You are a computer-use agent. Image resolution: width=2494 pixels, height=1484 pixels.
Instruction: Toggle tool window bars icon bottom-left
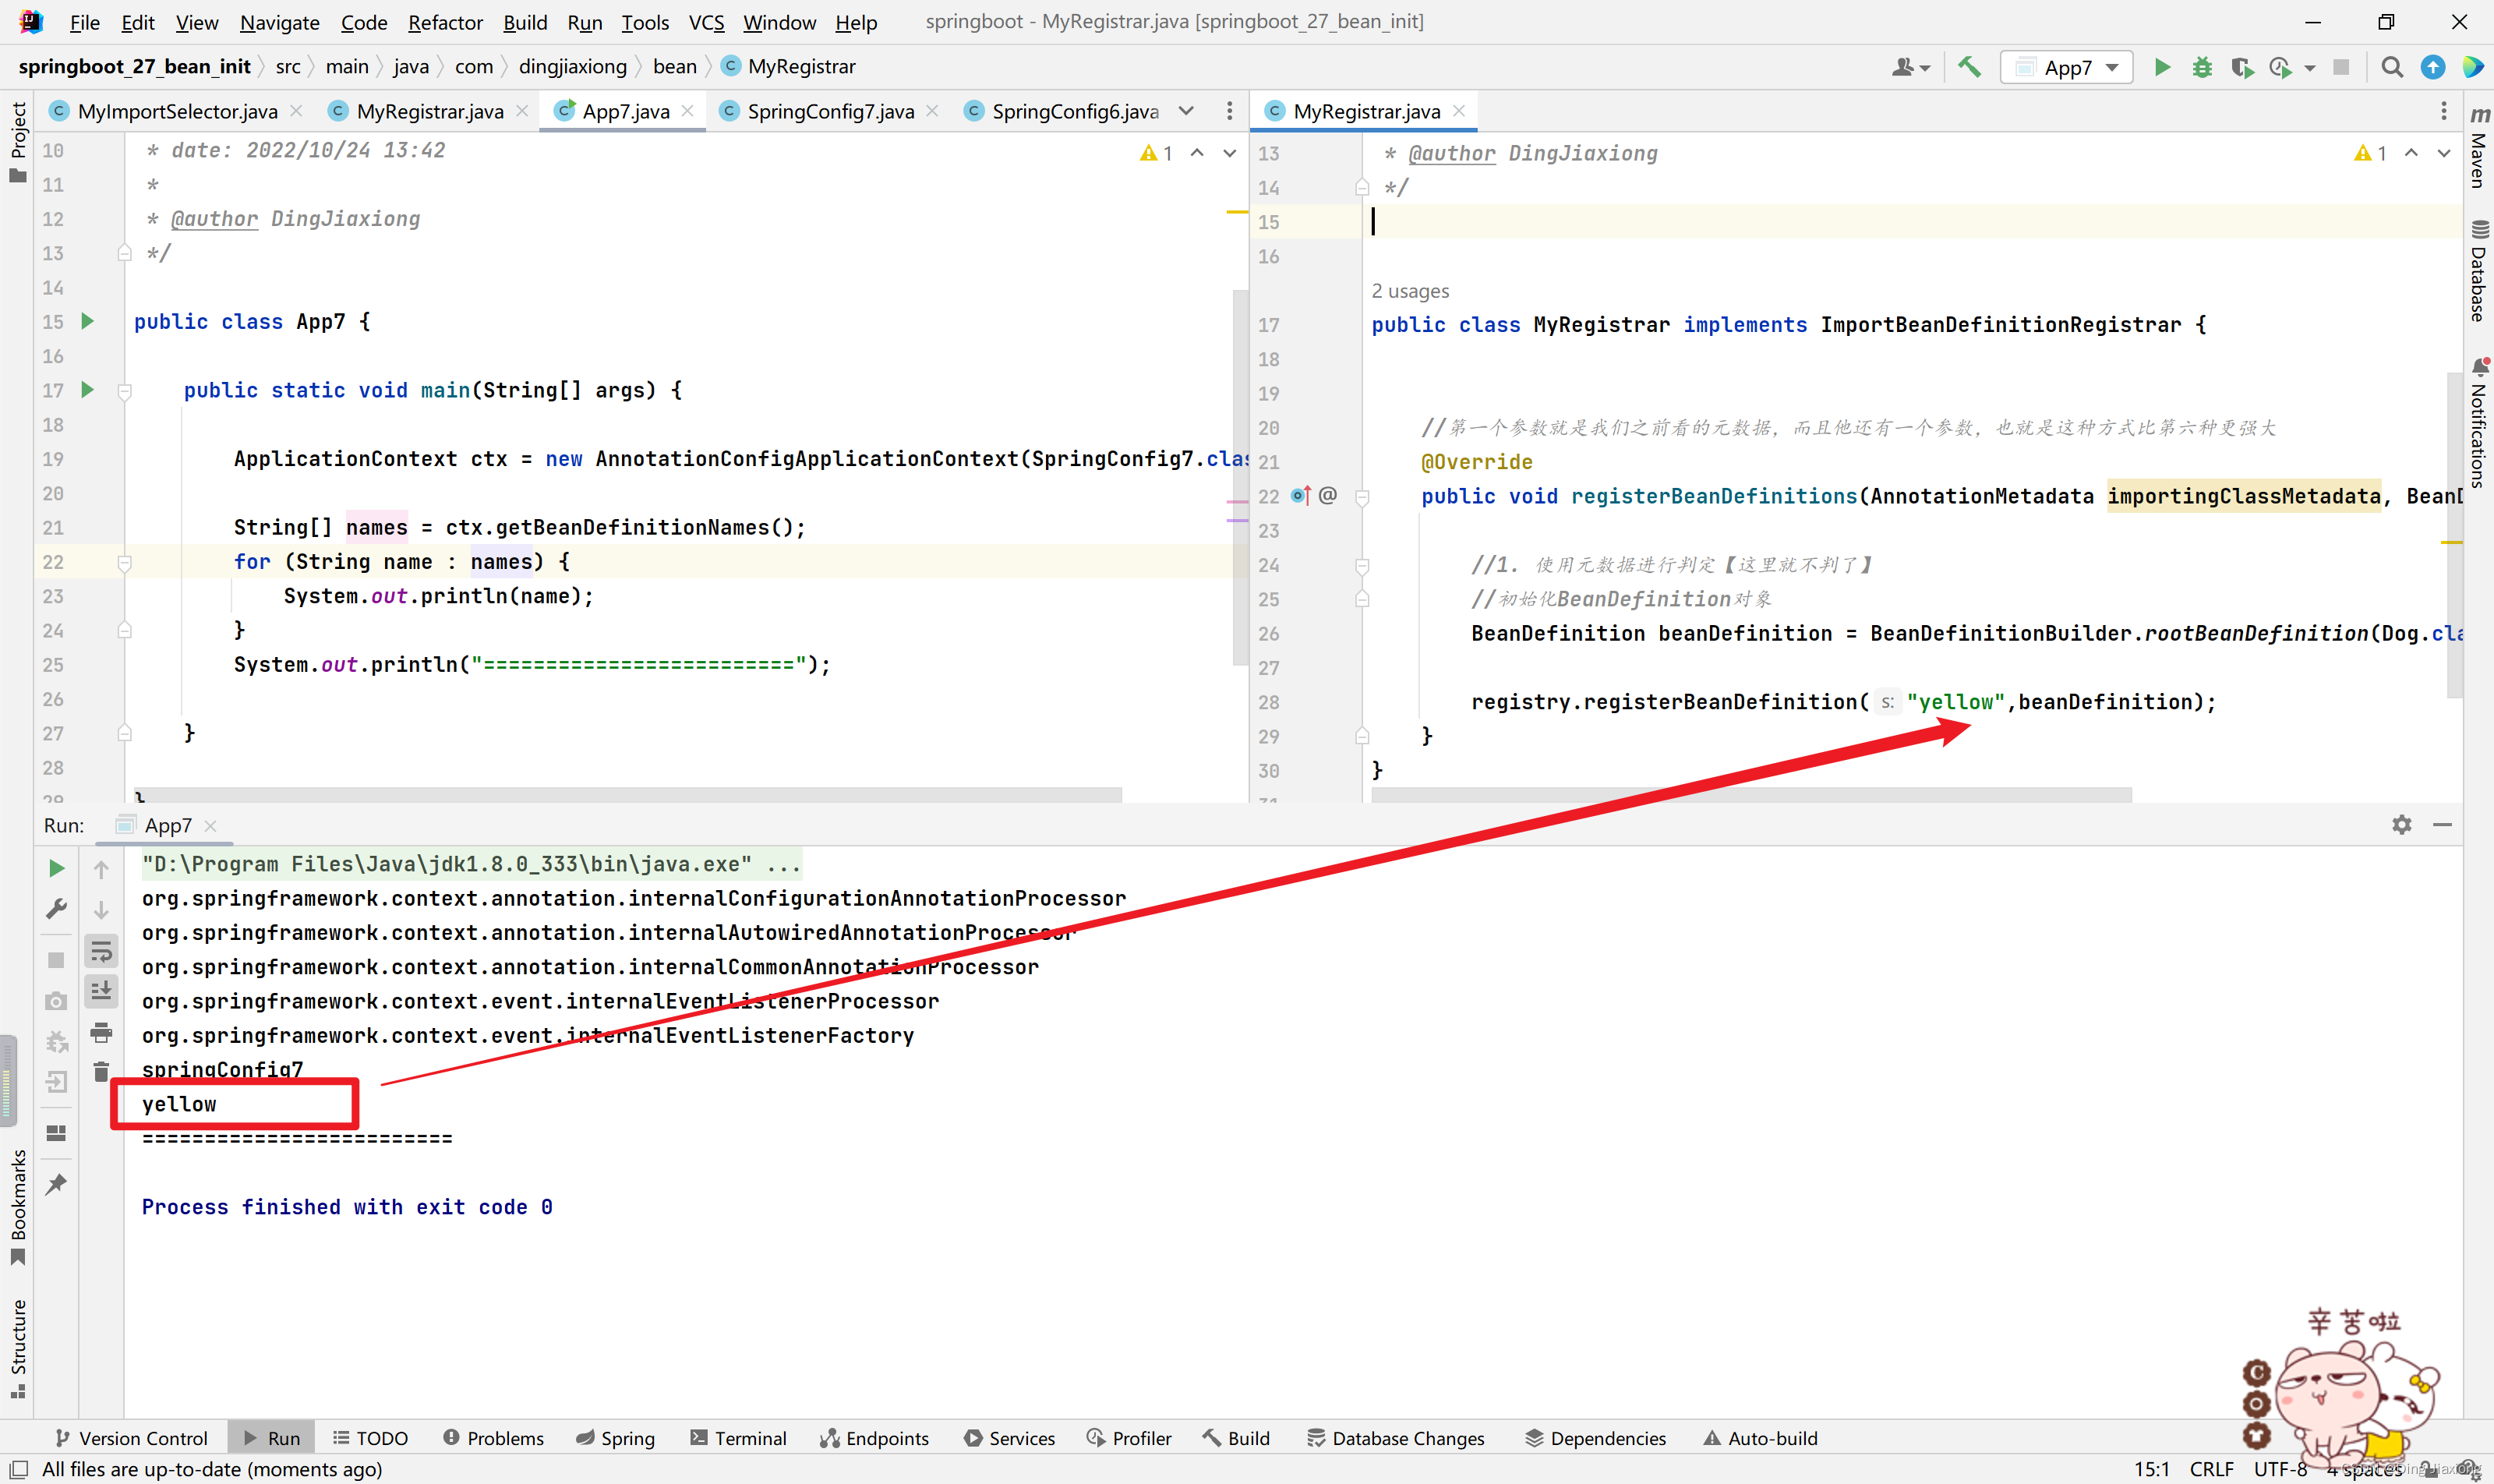click(x=18, y=1469)
